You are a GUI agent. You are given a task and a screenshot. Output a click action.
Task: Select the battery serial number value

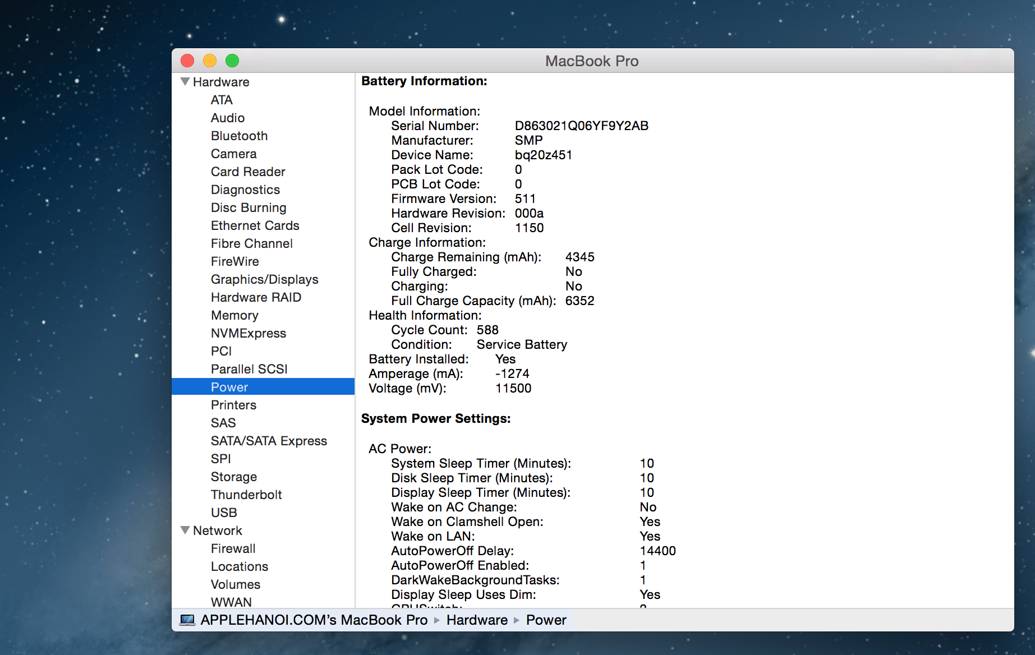point(581,126)
